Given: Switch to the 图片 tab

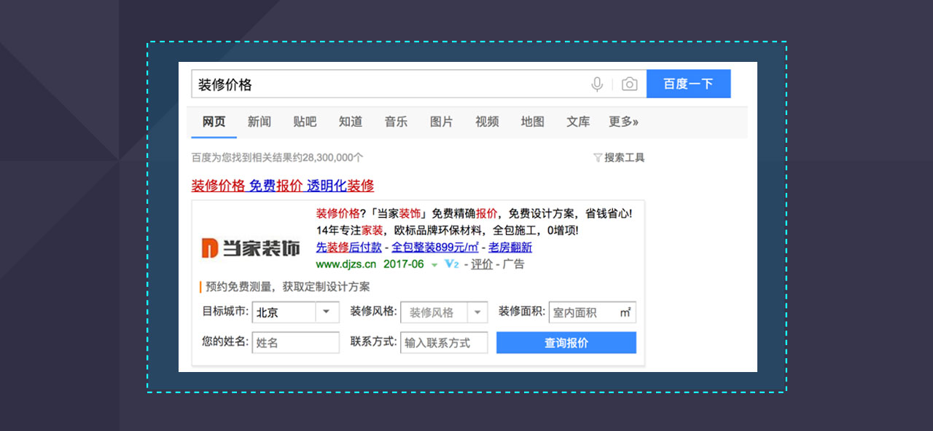Looking at the screenshot, I should pos(442,122).
